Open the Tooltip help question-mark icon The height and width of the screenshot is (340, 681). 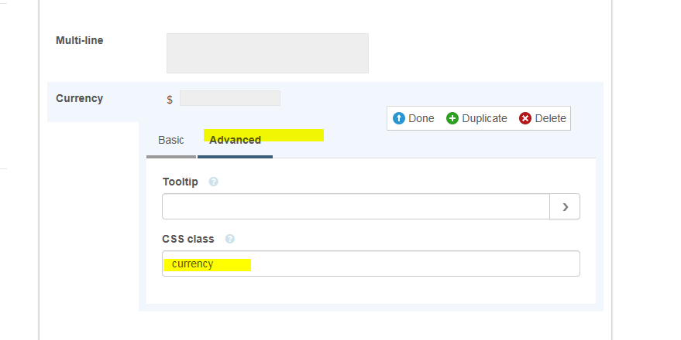(x=213, y=182)
